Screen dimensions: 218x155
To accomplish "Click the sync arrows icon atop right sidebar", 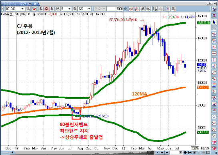I will [214, 9].
